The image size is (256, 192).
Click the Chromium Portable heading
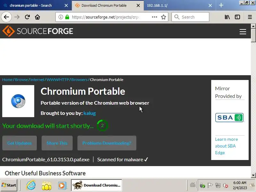pos(83,91)
